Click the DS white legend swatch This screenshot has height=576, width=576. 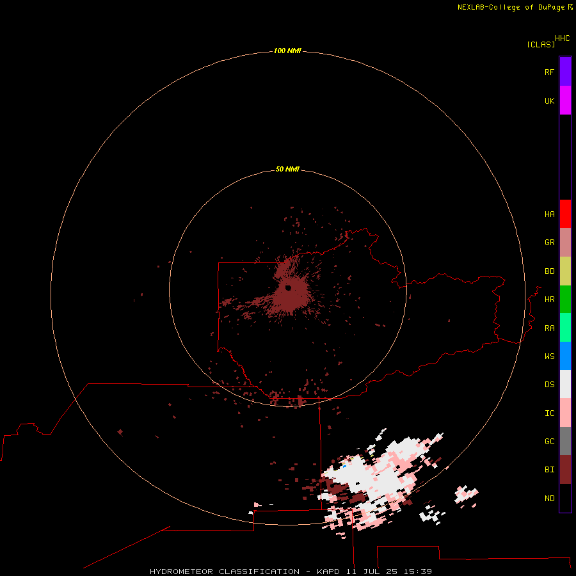565,384
